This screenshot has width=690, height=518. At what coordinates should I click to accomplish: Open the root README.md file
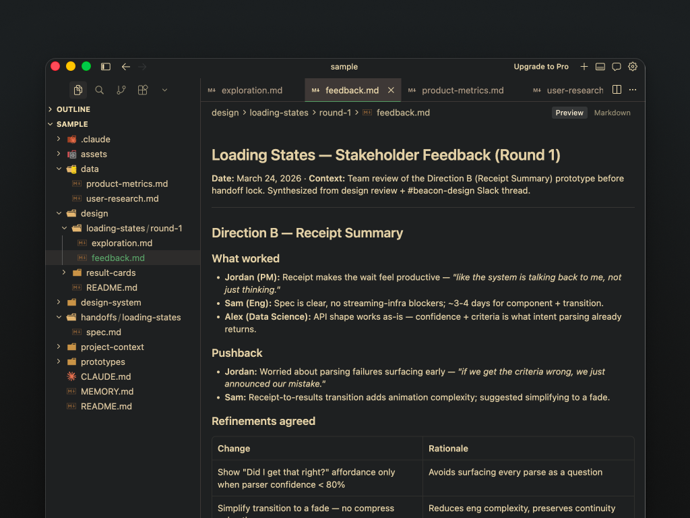point(123,407)
